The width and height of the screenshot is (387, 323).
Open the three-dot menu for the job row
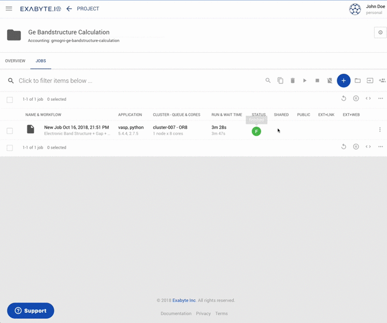[379, 130]
